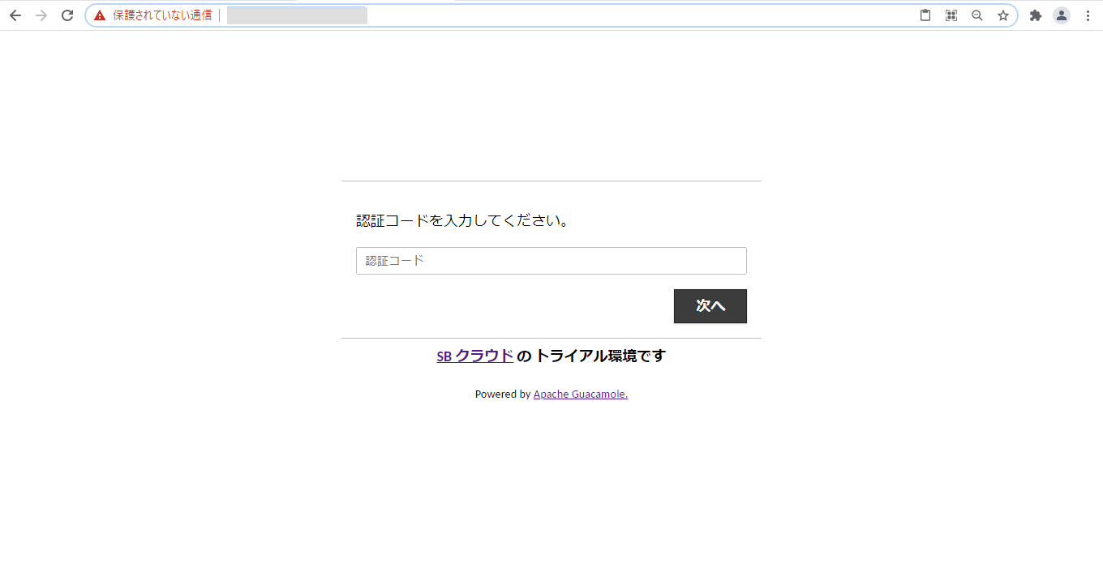Click the 認証コードを入力してください。 prompt text

pos(463,220)
